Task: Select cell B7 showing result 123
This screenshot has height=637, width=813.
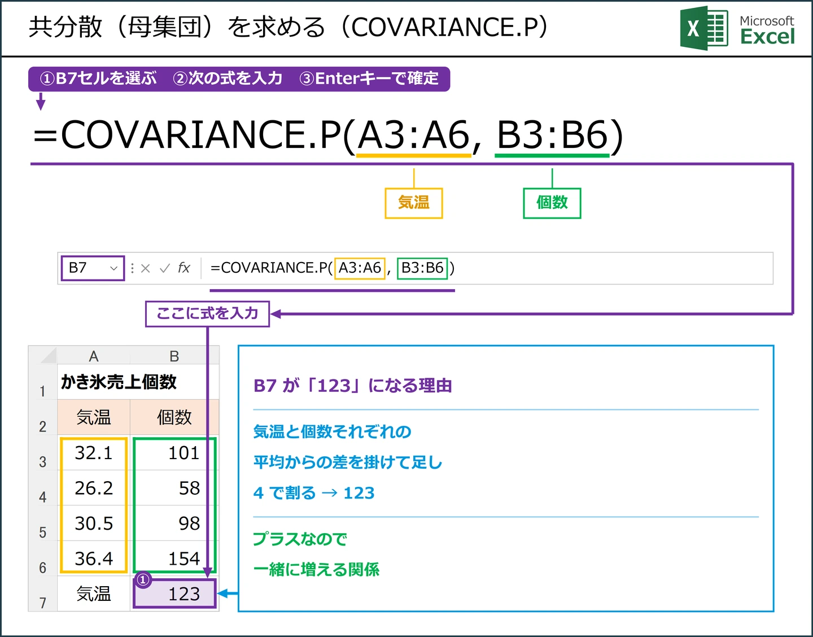Action: (174, 594)
